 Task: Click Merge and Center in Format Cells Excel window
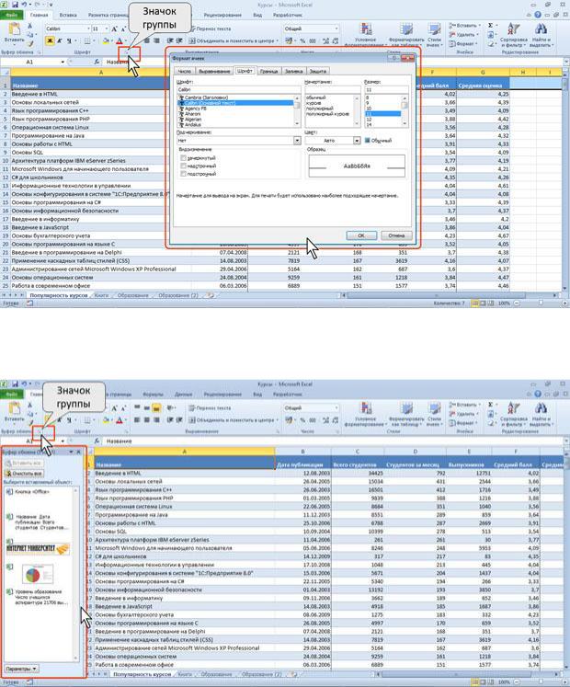tap(233, 40)
